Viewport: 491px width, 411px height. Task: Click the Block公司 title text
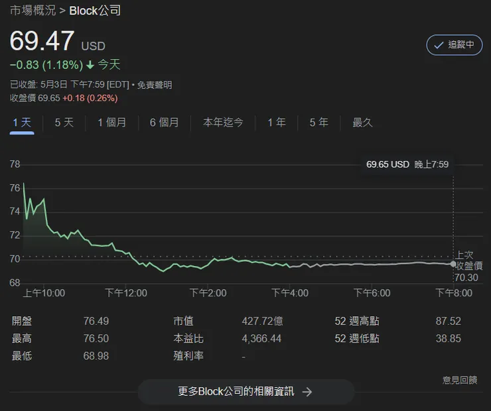tap(95, 11)
